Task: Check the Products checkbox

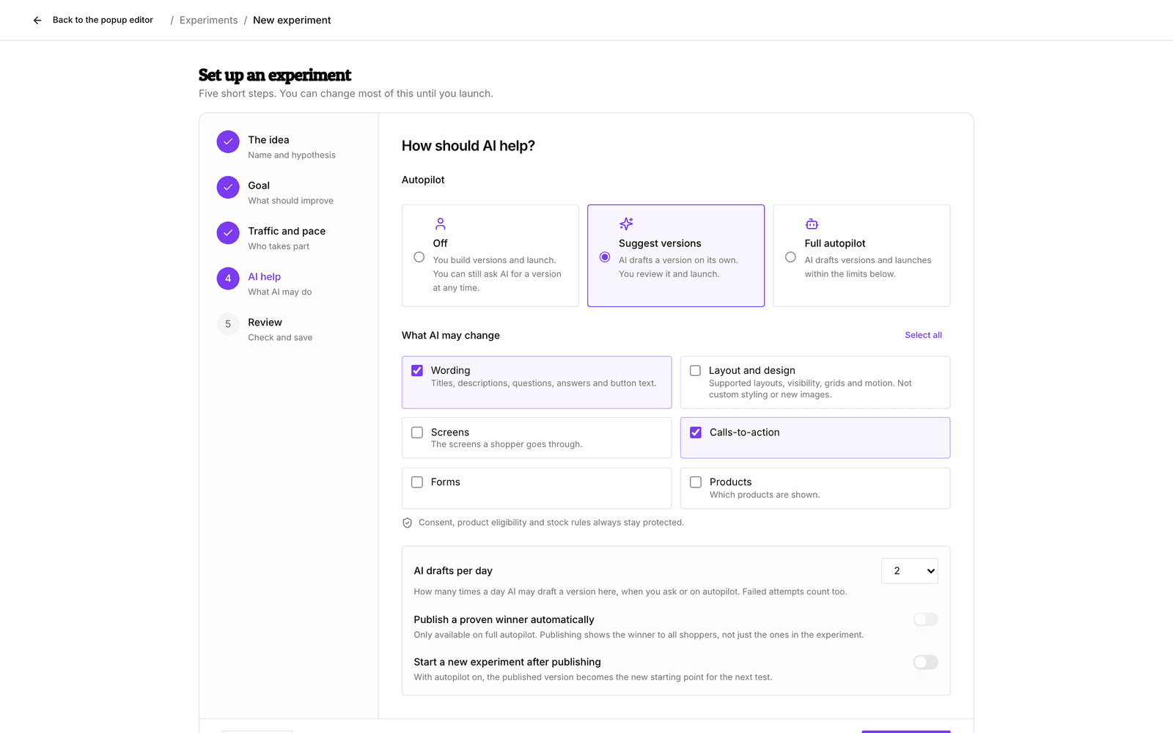Action: (696, 482)
